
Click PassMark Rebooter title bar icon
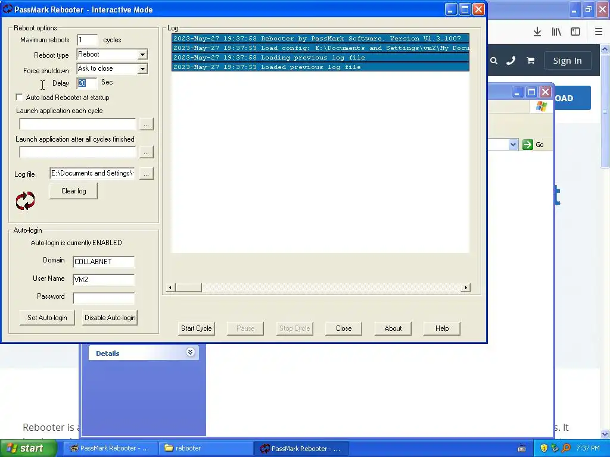pyautogui.click(x=7, y=9)
